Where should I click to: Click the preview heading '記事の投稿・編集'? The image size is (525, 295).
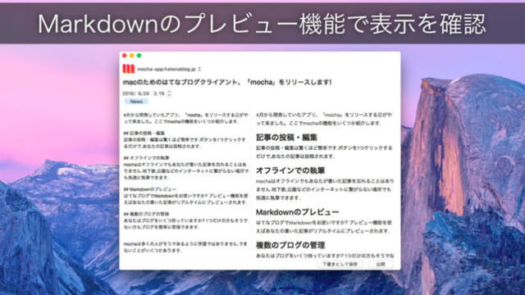[286, 138]
